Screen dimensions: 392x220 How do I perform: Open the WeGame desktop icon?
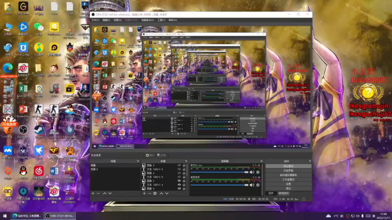pyautogui.click(x=23, y=7)
